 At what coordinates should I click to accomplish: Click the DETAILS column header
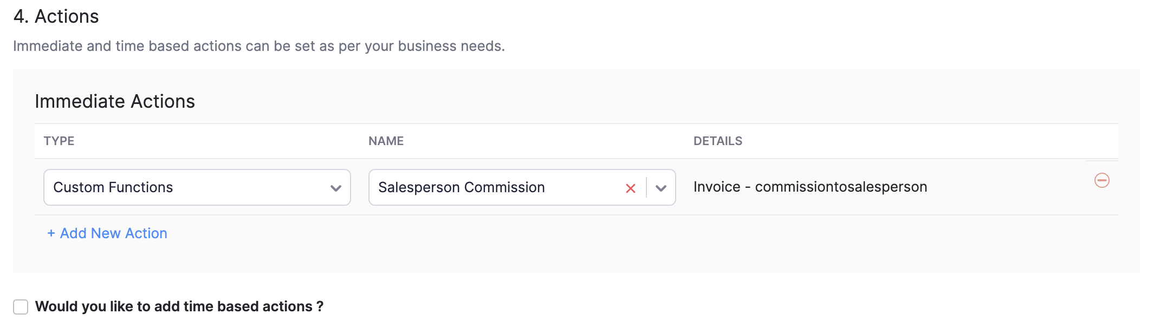point(718,141)
